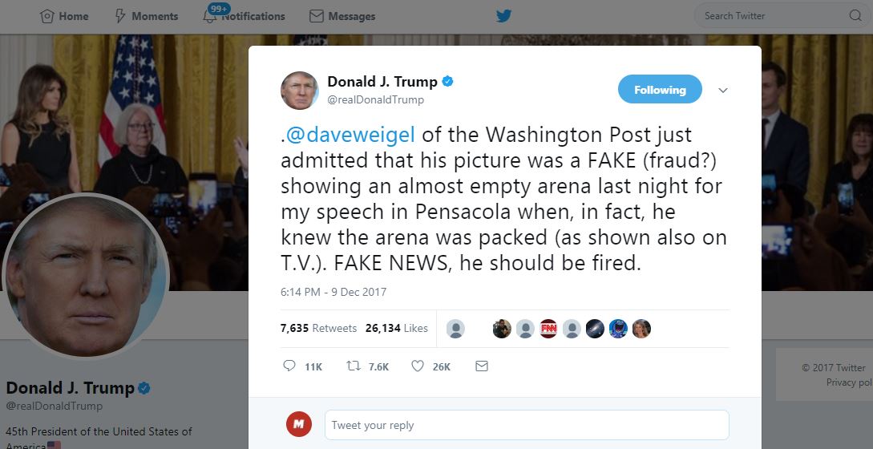Click the reply speech bubble icon
This screenshot has height=449, width=873.
tap(289, 366)
